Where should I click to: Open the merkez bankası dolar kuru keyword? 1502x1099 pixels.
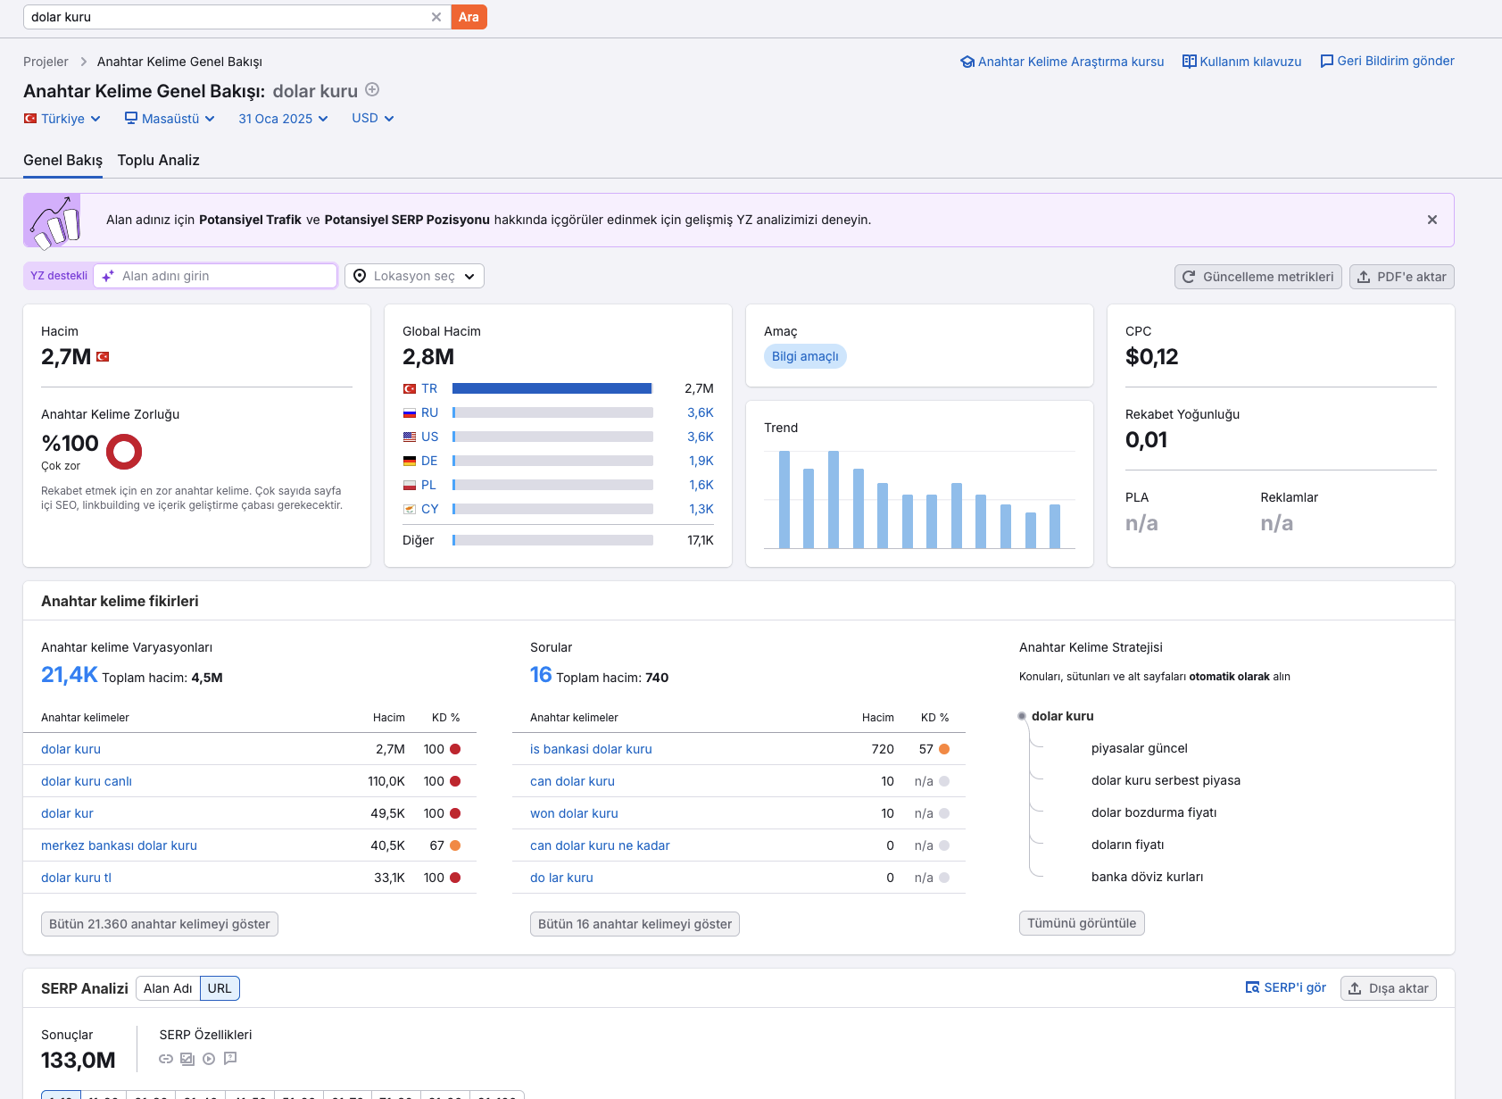click(x=119, y=845)
